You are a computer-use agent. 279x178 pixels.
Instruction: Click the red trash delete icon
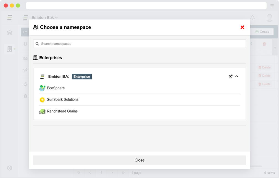(x=264, y=44)
